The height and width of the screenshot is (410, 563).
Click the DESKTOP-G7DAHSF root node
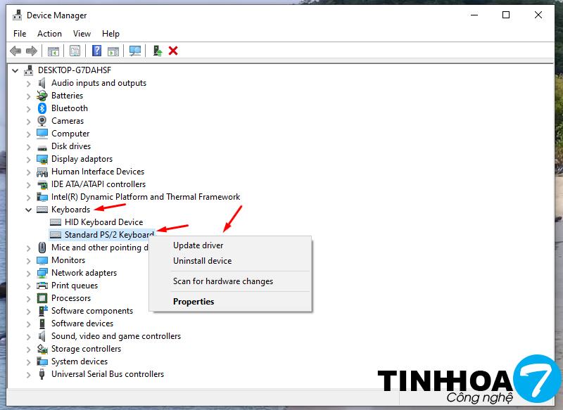74,70
